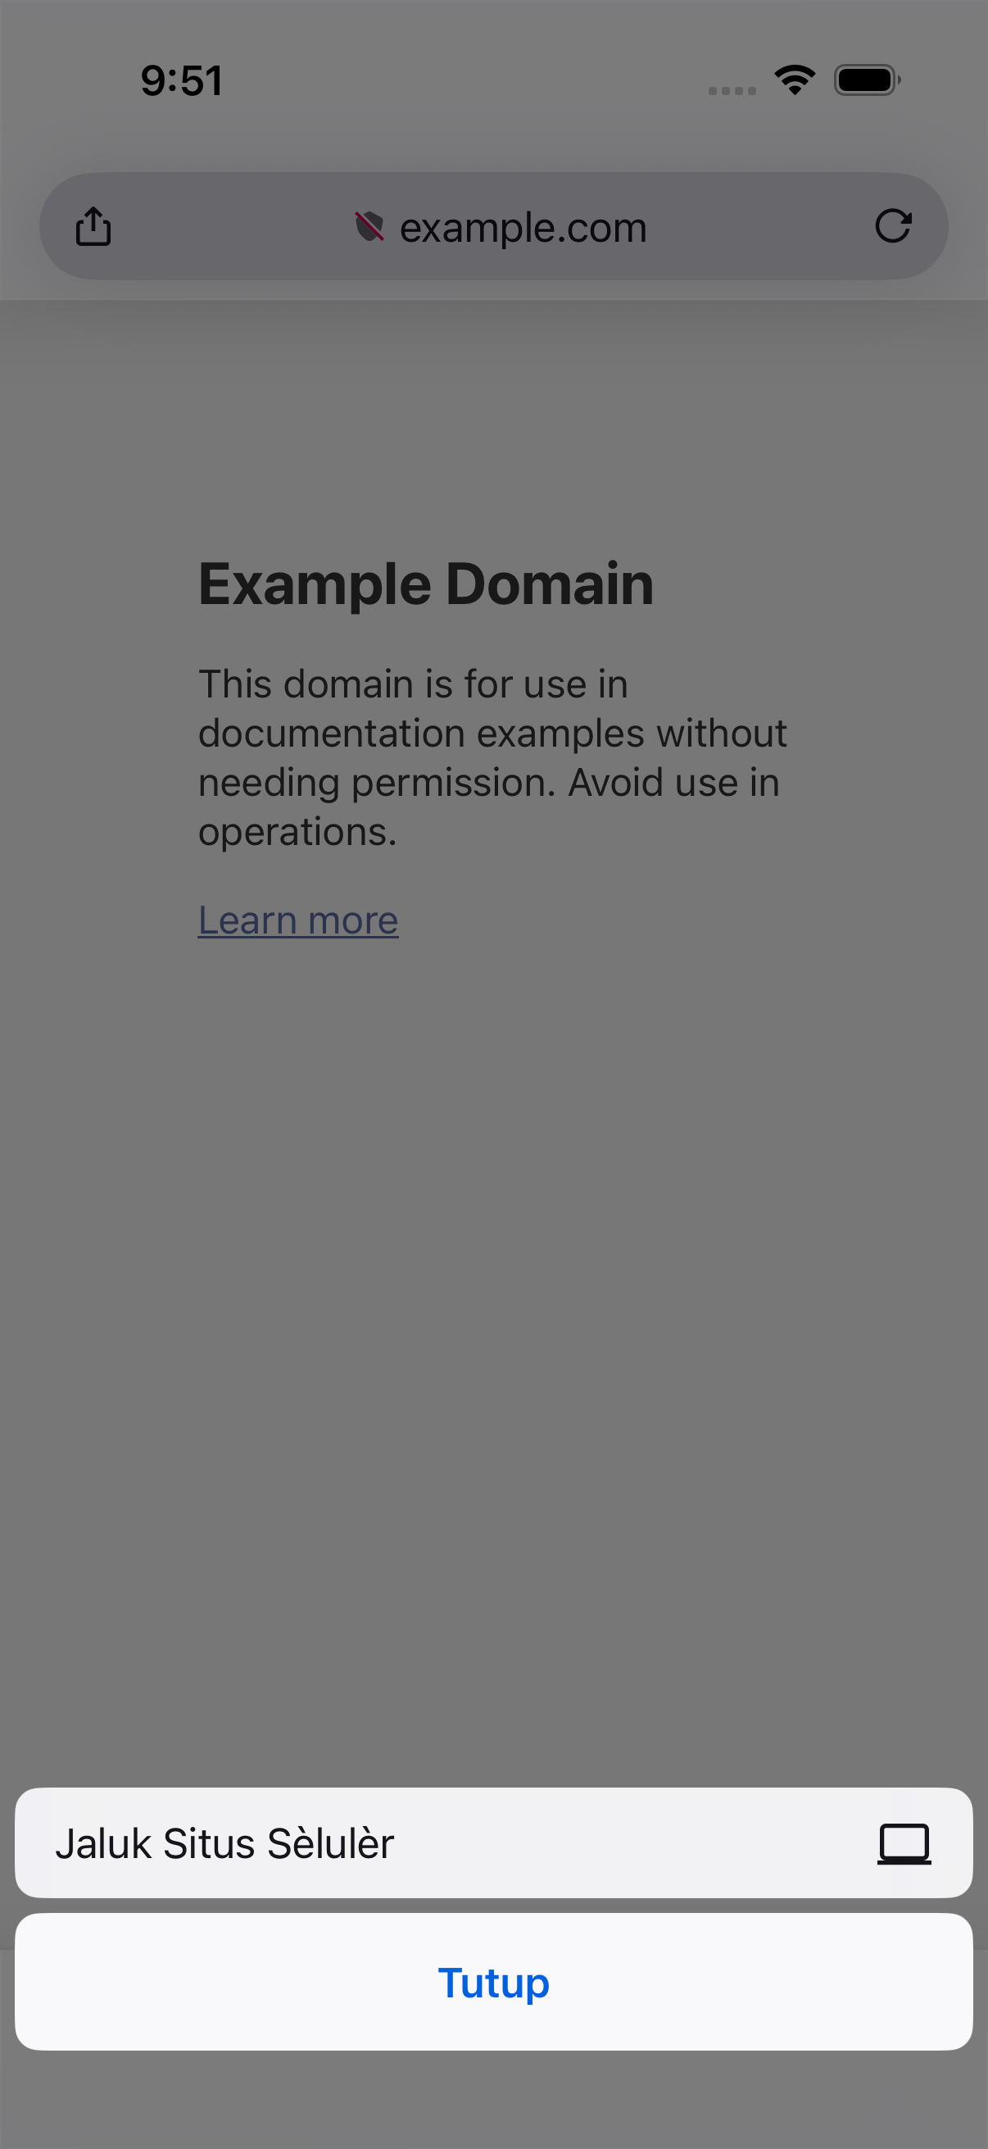Tap the share icon in address bar
The width and height of the screenshot is (988, 2149).
[93, 226]
